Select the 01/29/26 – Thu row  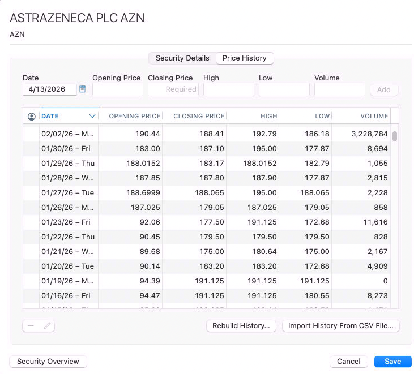coord(207,164)
